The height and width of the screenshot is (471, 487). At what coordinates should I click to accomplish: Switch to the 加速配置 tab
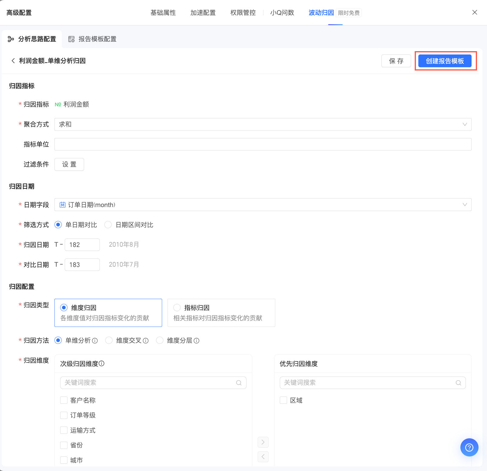point(203,13)
